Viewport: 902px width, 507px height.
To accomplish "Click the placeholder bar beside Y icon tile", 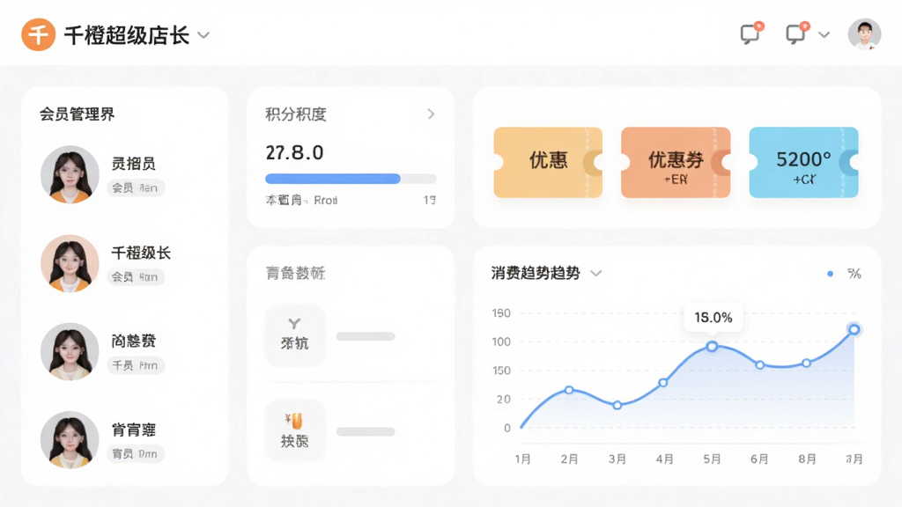I will tap(366, 336).
